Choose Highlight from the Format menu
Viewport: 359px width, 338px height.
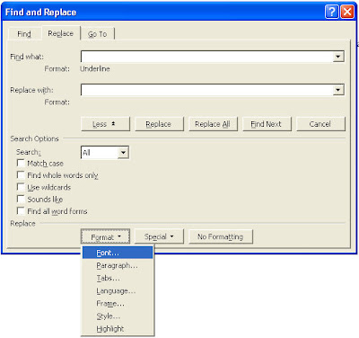(118, 329)
